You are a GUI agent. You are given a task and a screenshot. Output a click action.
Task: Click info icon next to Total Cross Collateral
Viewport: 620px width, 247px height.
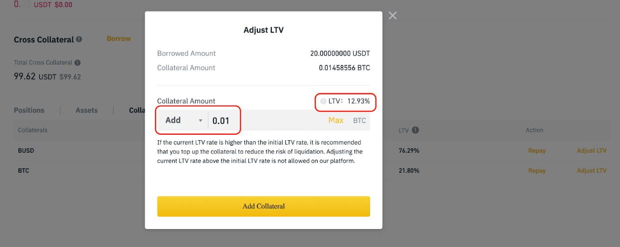[x=77, y=63]
